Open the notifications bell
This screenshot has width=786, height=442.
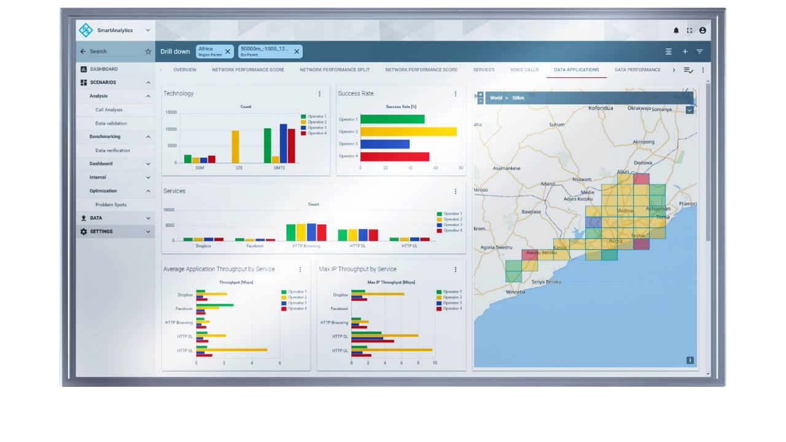(676, 30)
